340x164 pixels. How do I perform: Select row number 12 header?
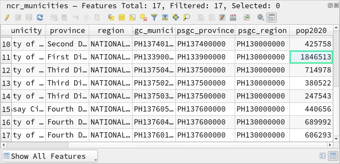[6, 70]
